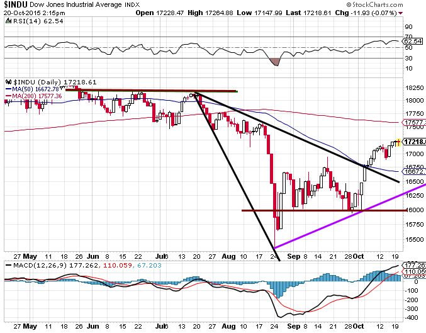This screenshot has width=426, height=333.
Task: Click the Last value 17218.61 in header
Action: [317, 13]
